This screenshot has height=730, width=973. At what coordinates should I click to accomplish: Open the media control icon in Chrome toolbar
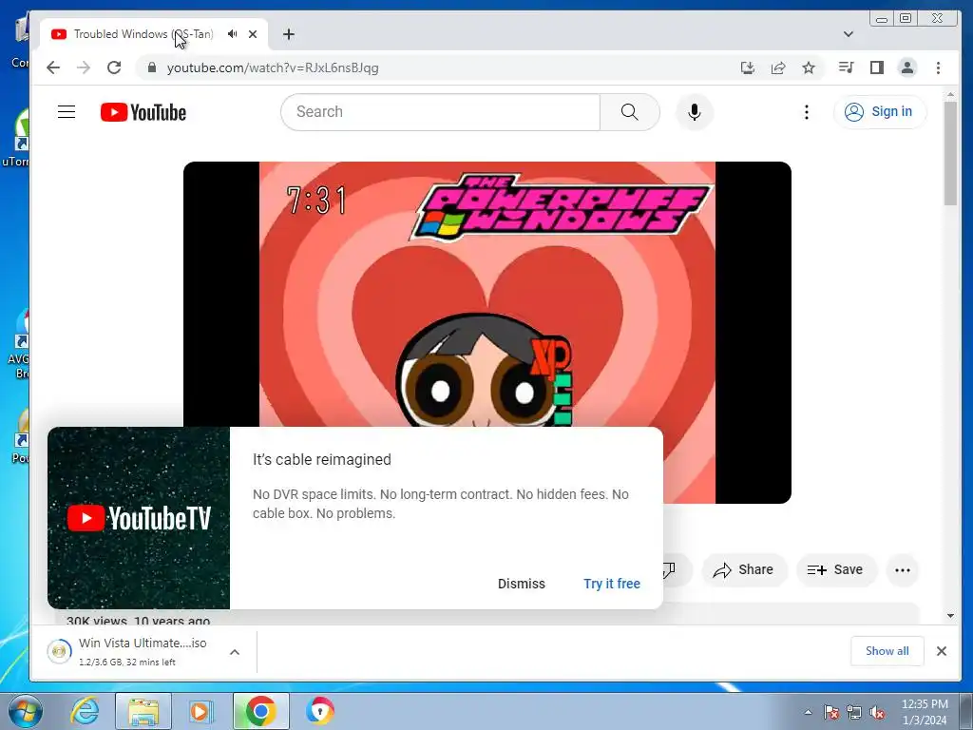tap(847, 67)
